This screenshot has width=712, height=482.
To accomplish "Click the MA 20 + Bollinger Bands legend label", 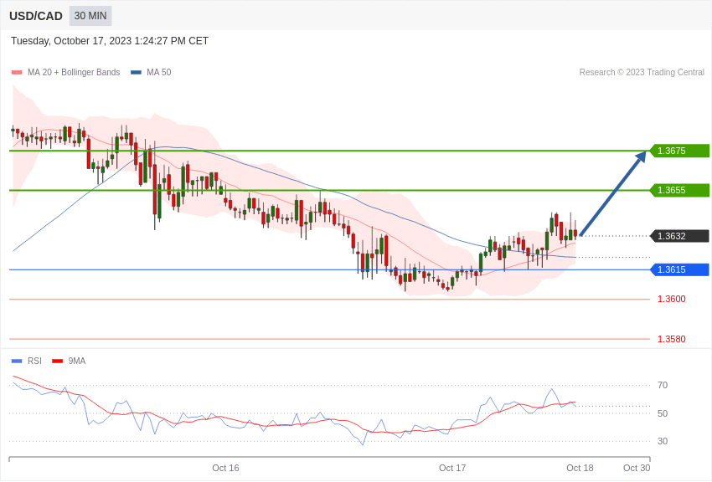I will [x=74, y=72].
